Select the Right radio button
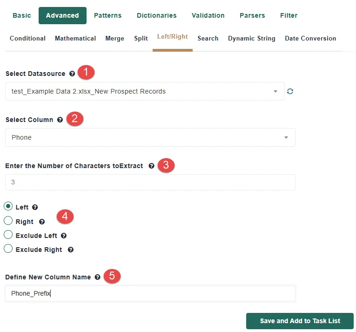Screen dimensions: 356x332 click(x=8, y=220)
